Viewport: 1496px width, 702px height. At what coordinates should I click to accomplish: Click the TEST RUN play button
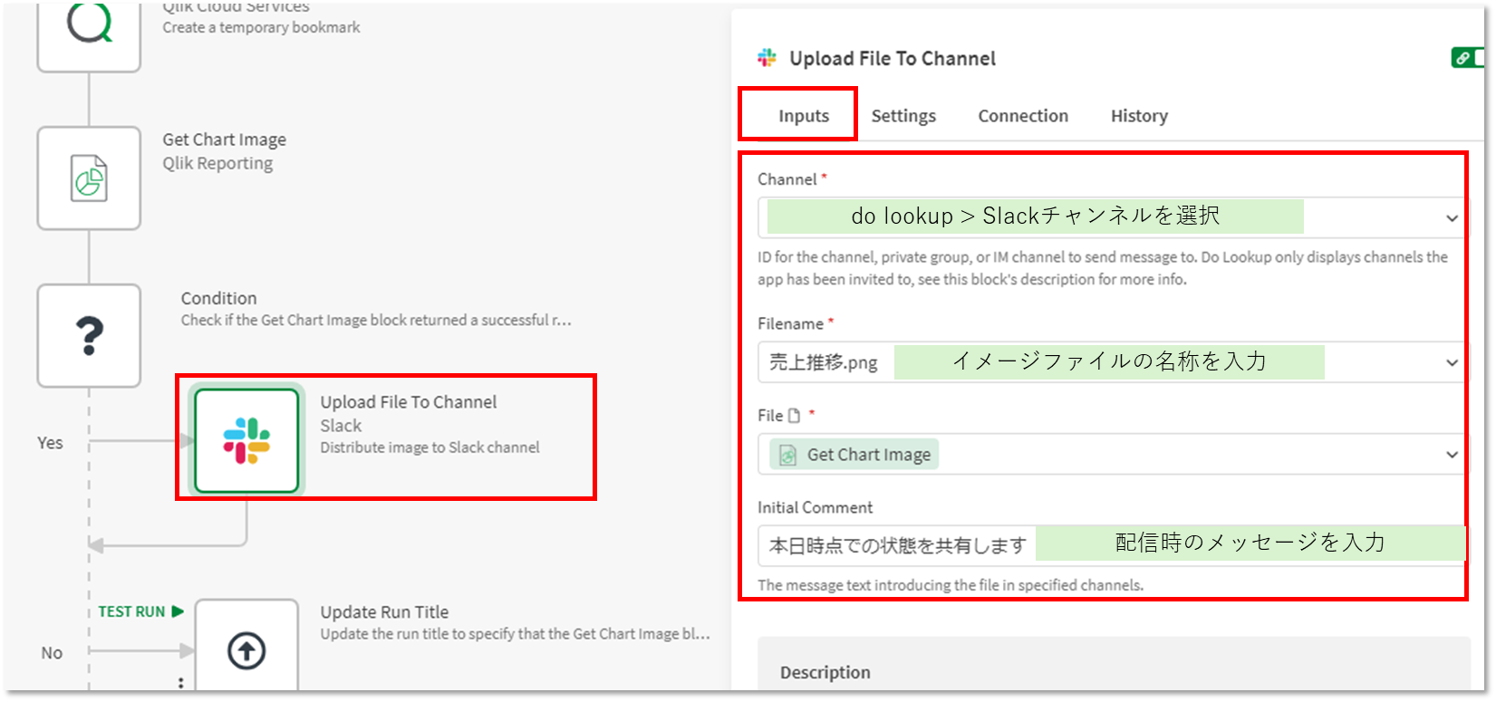point(140,611)
